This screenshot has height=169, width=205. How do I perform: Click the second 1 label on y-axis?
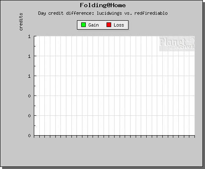click(29, 56)
